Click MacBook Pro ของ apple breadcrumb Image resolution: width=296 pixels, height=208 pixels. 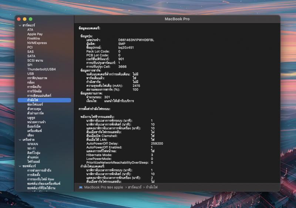[x=104, y=187]
